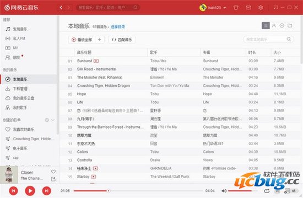Mute the volume speaker icon
This screenshot has width=303, height=198.
pos(224,191)
